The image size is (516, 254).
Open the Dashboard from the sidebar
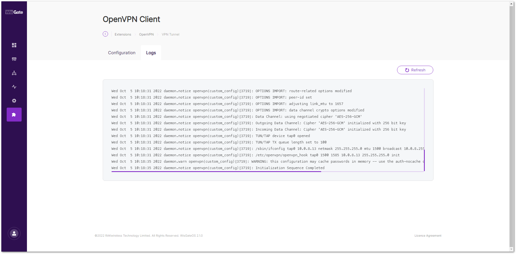point(14,45)
